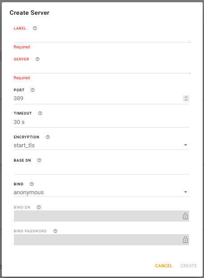The image size is (204, 278).
Task: Select the Timeout 30 s field
Action: tap(101, 122)
